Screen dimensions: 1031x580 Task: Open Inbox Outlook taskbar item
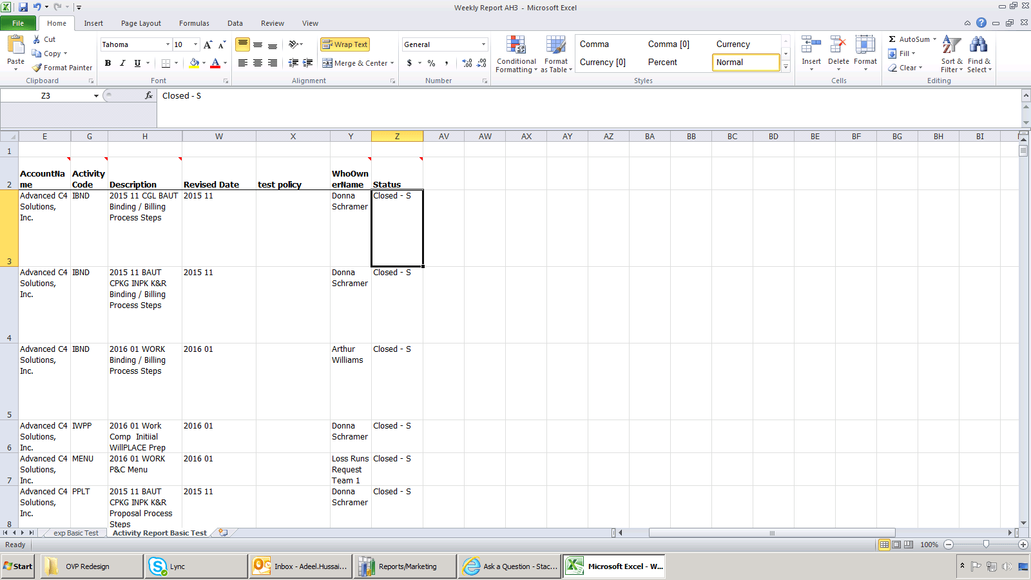(x=301, y=566)
